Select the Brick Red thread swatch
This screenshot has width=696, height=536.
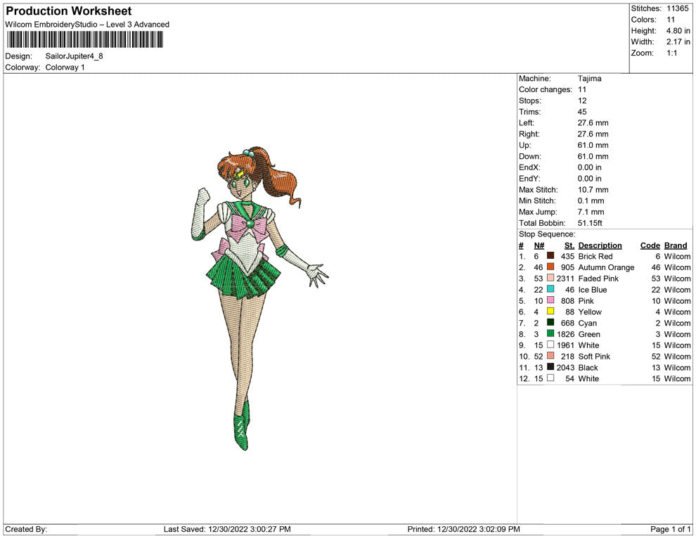click(x=550, y=256)
